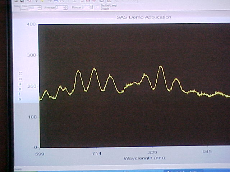Decrease Integ. Time with the down arrow
Viewport: 230px width, 172px height.
(40, 9)
